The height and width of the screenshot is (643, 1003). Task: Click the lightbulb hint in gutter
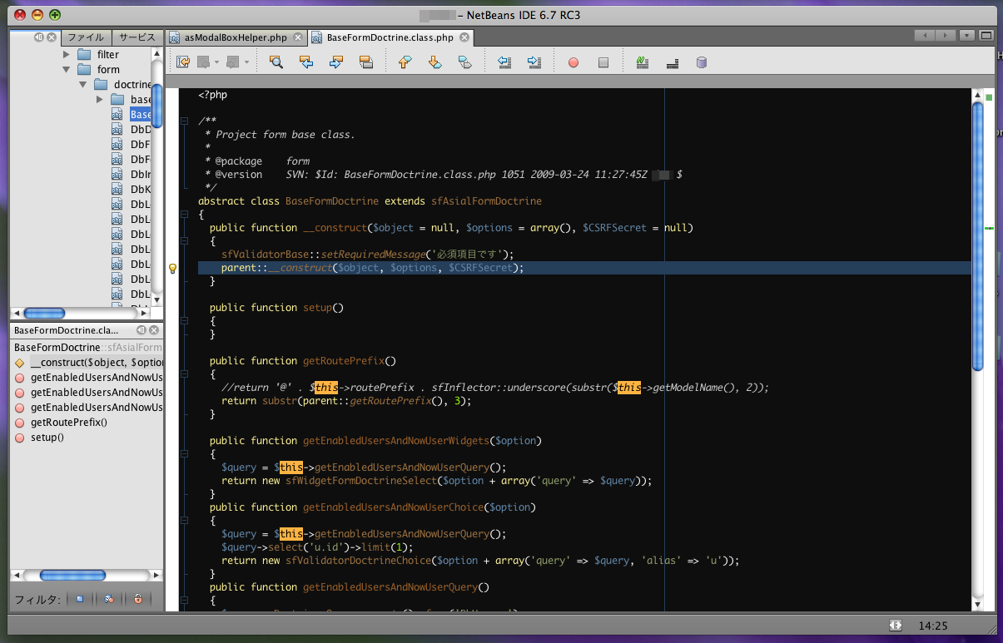172,269
